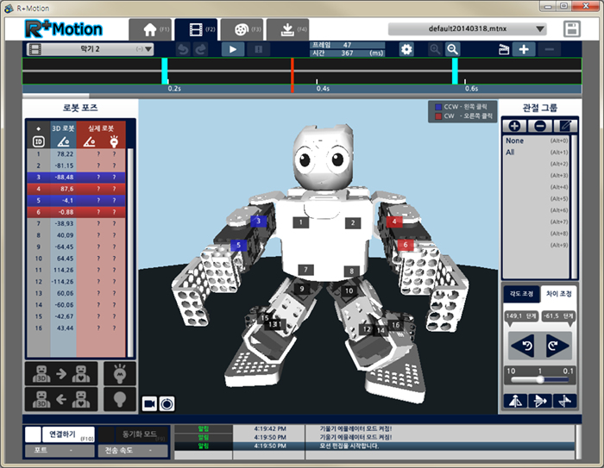Screen dimensions: 604x468
Task: Click the counter-clockwise rotate arrow button
Action: click(523, 346)
